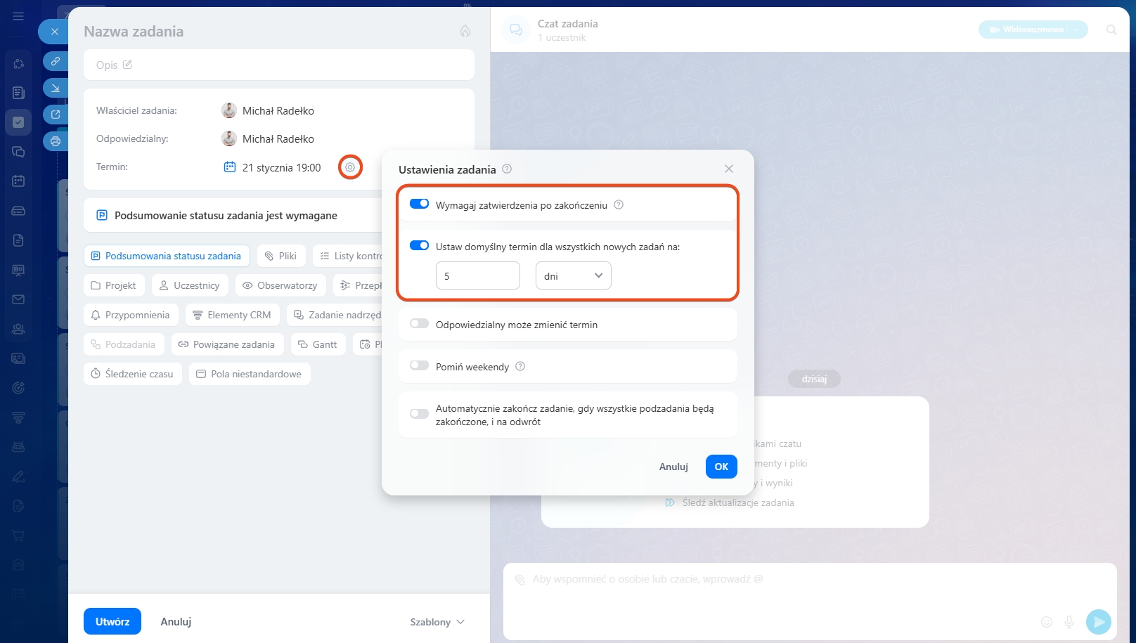Confirm settings with the OK button
Image resolution: width=1136 pixels, height=643 pixels.
point(721,467)
